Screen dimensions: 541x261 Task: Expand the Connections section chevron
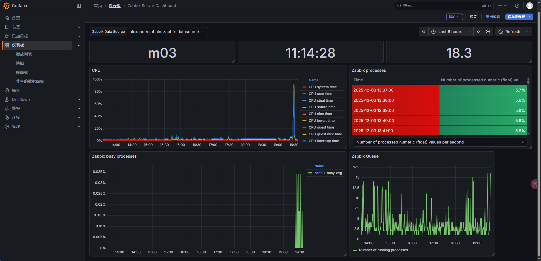pyautogui.click(x=79, y=118)
